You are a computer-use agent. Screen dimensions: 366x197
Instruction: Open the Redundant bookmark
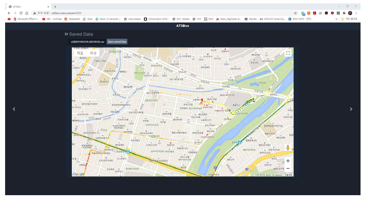pos(72,19)
